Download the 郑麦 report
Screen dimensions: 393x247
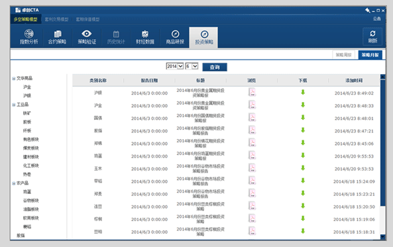point(303,193)
